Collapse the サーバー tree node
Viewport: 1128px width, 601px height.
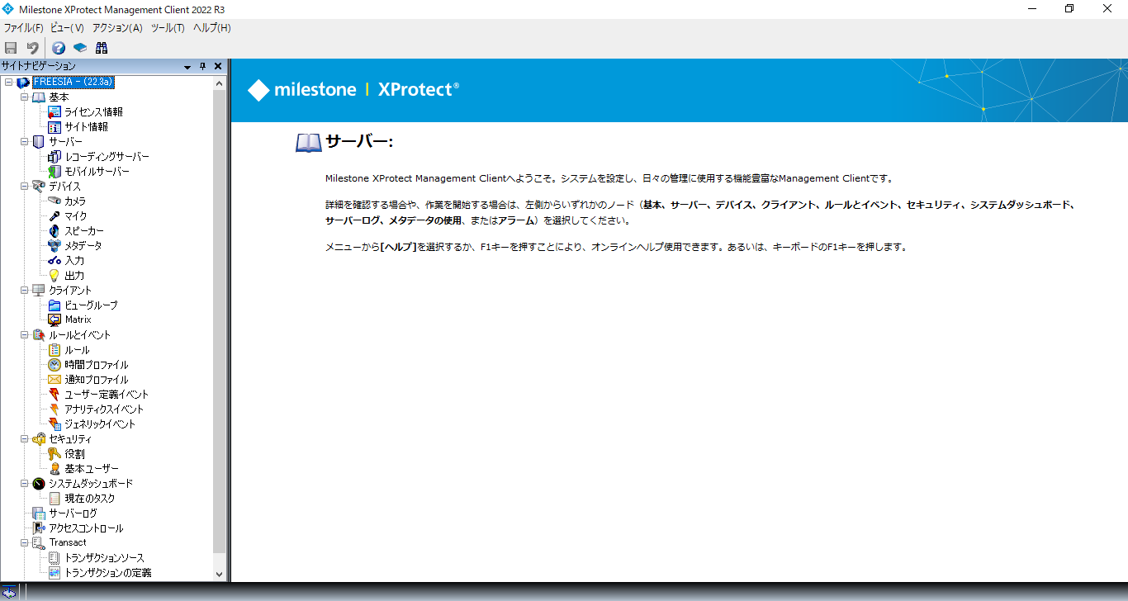(25, 142)
